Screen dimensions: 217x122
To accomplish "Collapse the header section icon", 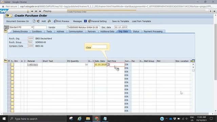I will 6,31.
